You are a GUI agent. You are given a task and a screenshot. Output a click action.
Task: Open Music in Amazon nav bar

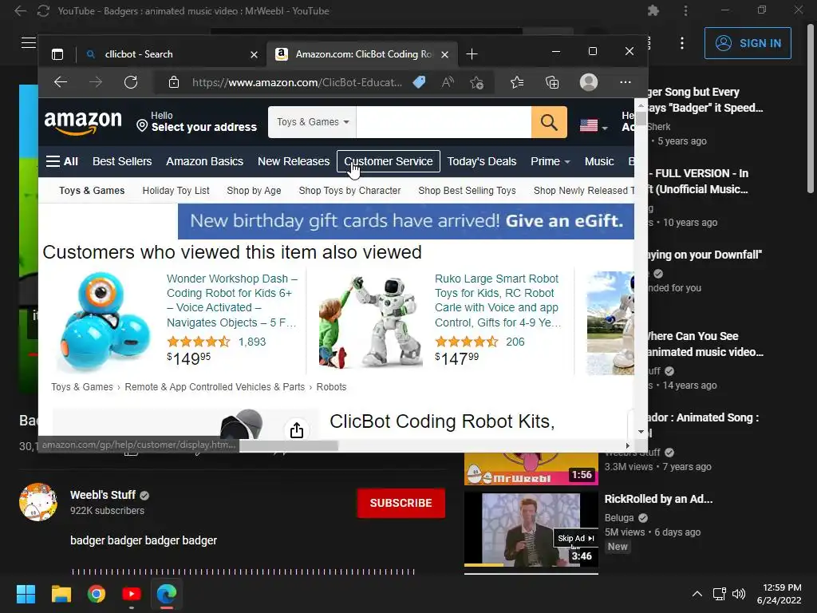pyautogui.click(x=598, y=161)
